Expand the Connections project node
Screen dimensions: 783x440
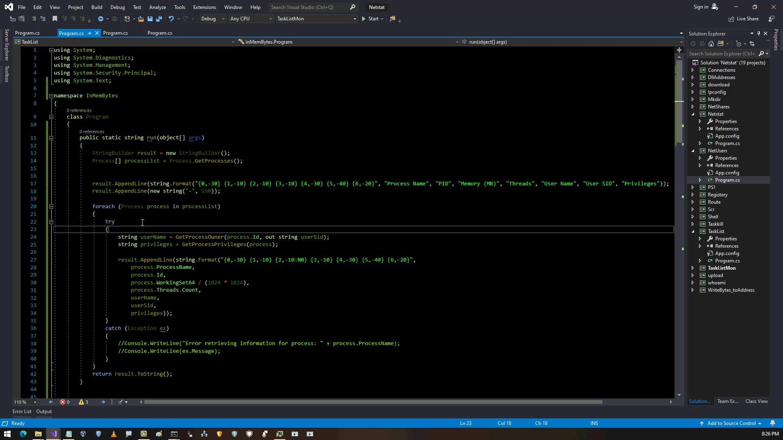coord(693,70)
